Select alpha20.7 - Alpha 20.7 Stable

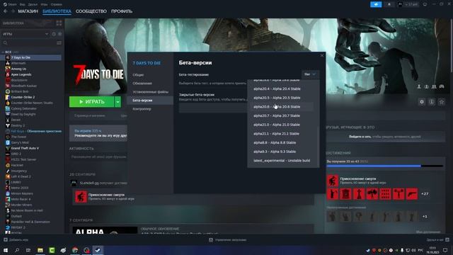tap(277, 115)
